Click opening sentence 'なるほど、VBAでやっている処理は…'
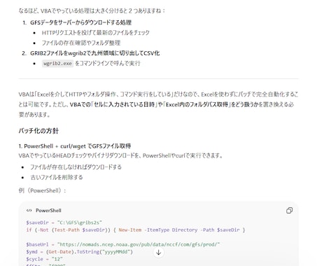The image size is (322, 266). [92, 10]
